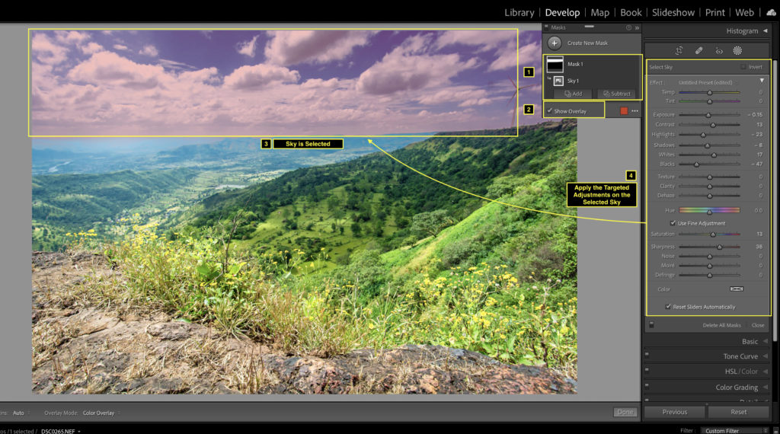The image size is (780, 434).
Task: Click the Masks panel help icon
Action: point(628,28)
